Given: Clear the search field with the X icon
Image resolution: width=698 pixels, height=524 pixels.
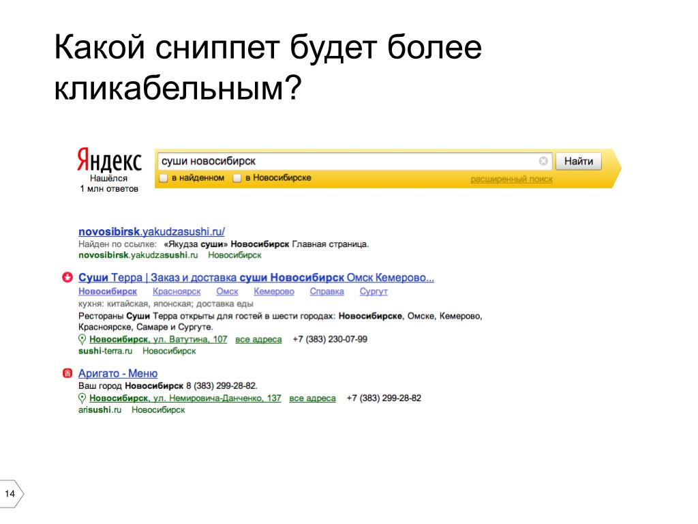Looking at the screenshot, I should point(543,161).
